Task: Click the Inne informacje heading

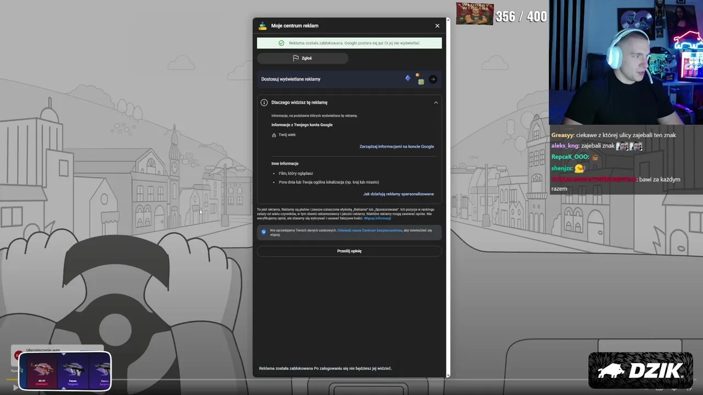Action: click(x=285, y=163)
